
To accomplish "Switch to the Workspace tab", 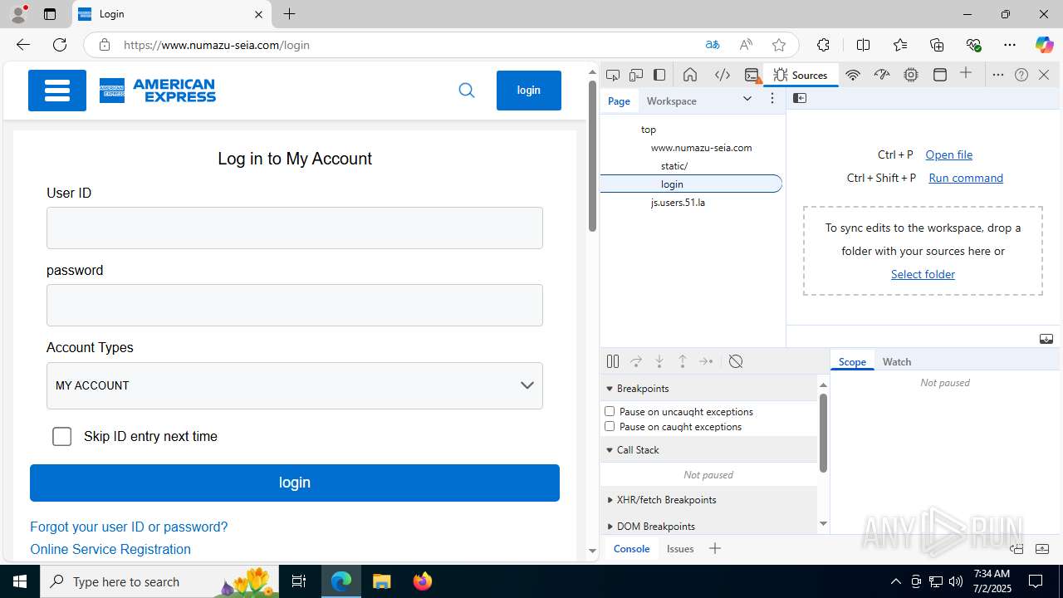I will click(672, 100).
